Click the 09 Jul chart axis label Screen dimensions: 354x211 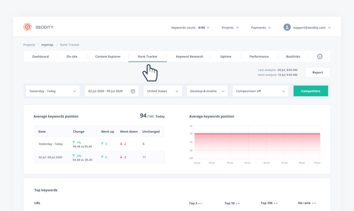pyautogui.click(x=317, y=163)
